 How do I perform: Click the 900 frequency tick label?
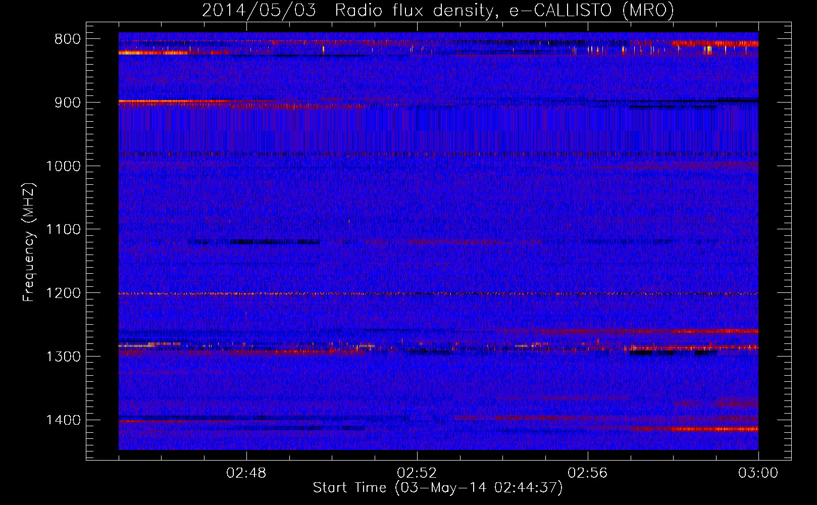coord(67,103)
